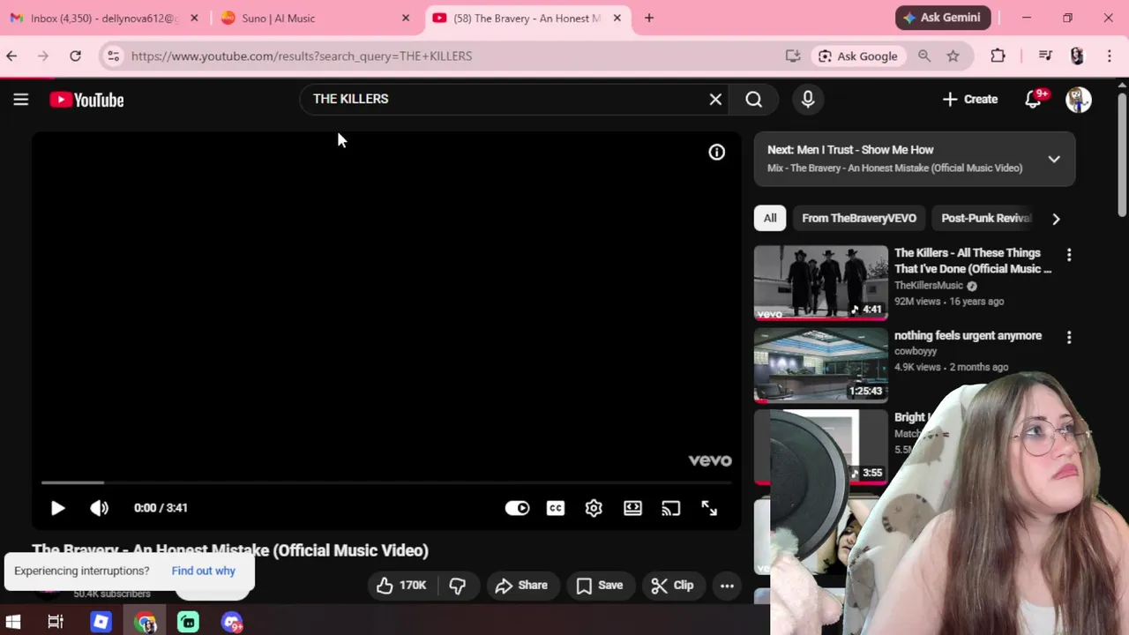The height and width of the screenshot is (635, 1129).
Task: Click the Ask Gemini button
Action: (943, 18)
